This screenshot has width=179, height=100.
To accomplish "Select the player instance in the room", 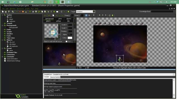I will pos(120,59).
